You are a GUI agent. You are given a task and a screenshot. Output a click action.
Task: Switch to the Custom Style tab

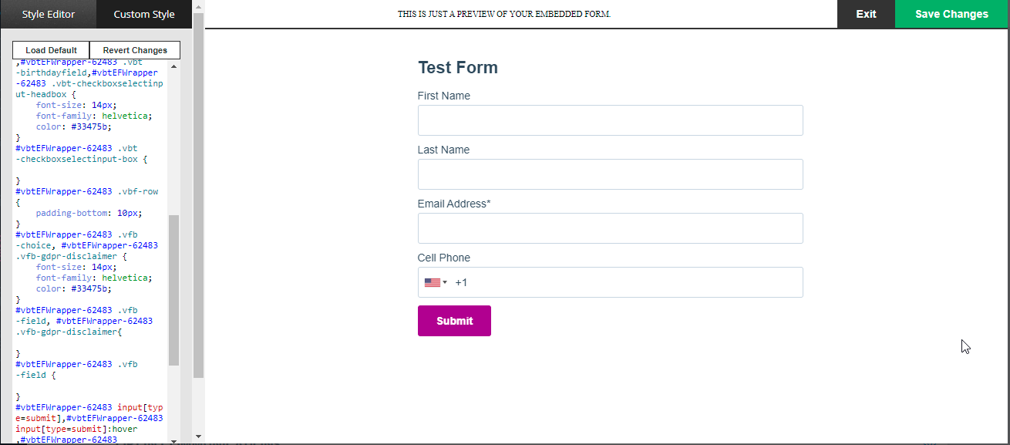coord(143,14)
